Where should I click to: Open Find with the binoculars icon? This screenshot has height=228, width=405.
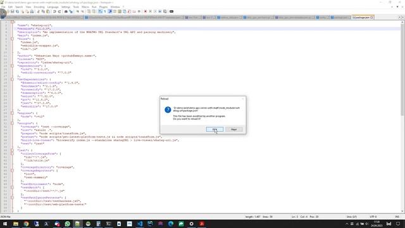click(66, 11)
